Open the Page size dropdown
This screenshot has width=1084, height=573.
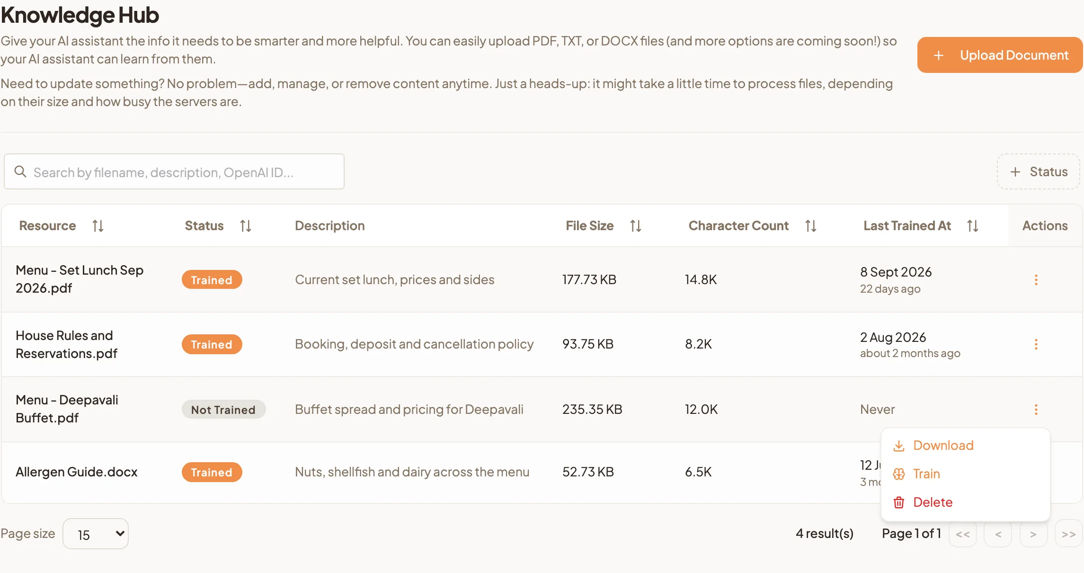click(x=96, y=534)
